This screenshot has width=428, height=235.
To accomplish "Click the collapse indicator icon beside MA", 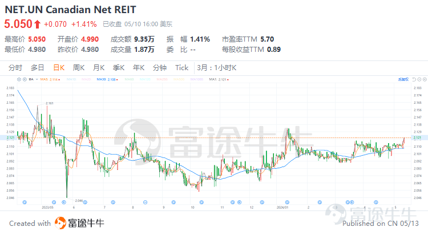I will tap(25, 79).
